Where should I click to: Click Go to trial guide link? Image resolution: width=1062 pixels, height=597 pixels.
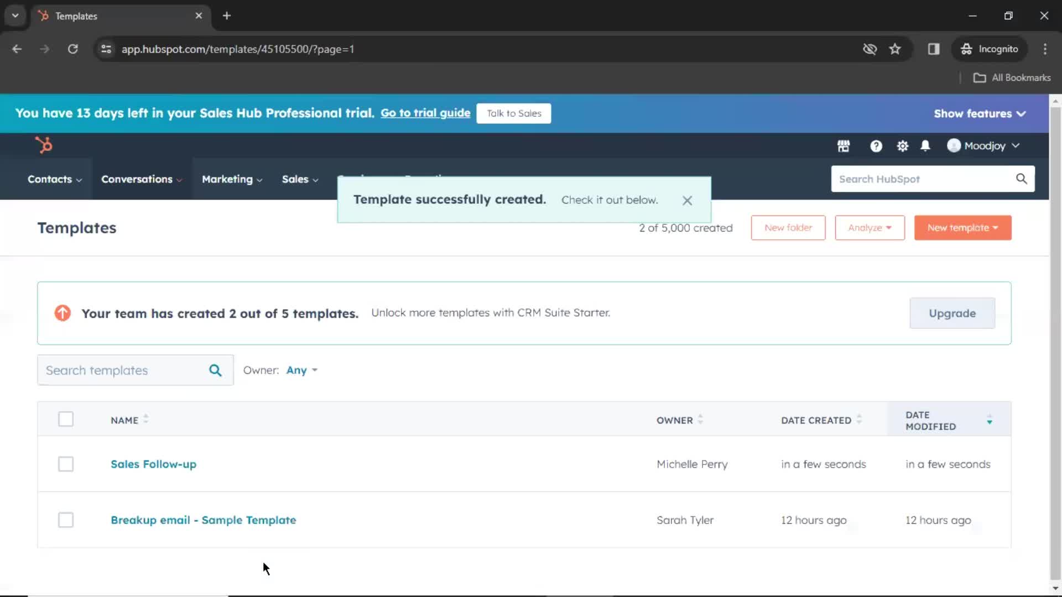pyautogui.click(x=425, y=113)
